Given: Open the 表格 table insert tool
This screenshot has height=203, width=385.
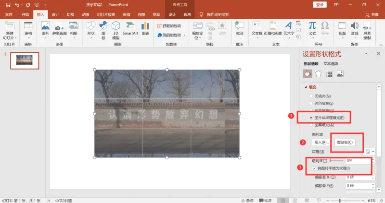Looking at the screenshot, I should [28, 31].
